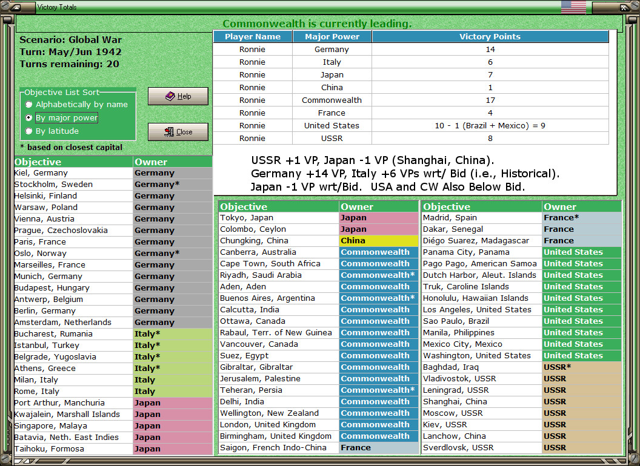Click 'Madrid, Spain' objective row
The height and width of the screenshot is (466, 640).
[x=521, y=218]
